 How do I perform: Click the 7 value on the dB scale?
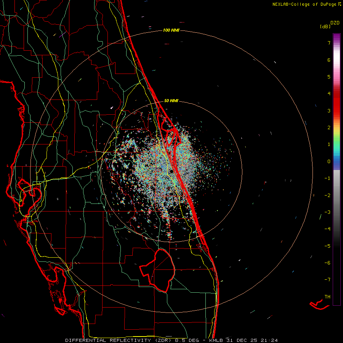329,43
